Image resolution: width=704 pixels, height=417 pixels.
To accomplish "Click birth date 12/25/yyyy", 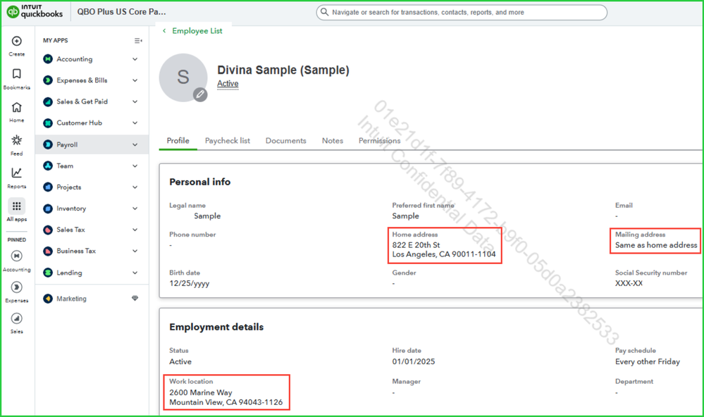I will [x=189, y=283].
